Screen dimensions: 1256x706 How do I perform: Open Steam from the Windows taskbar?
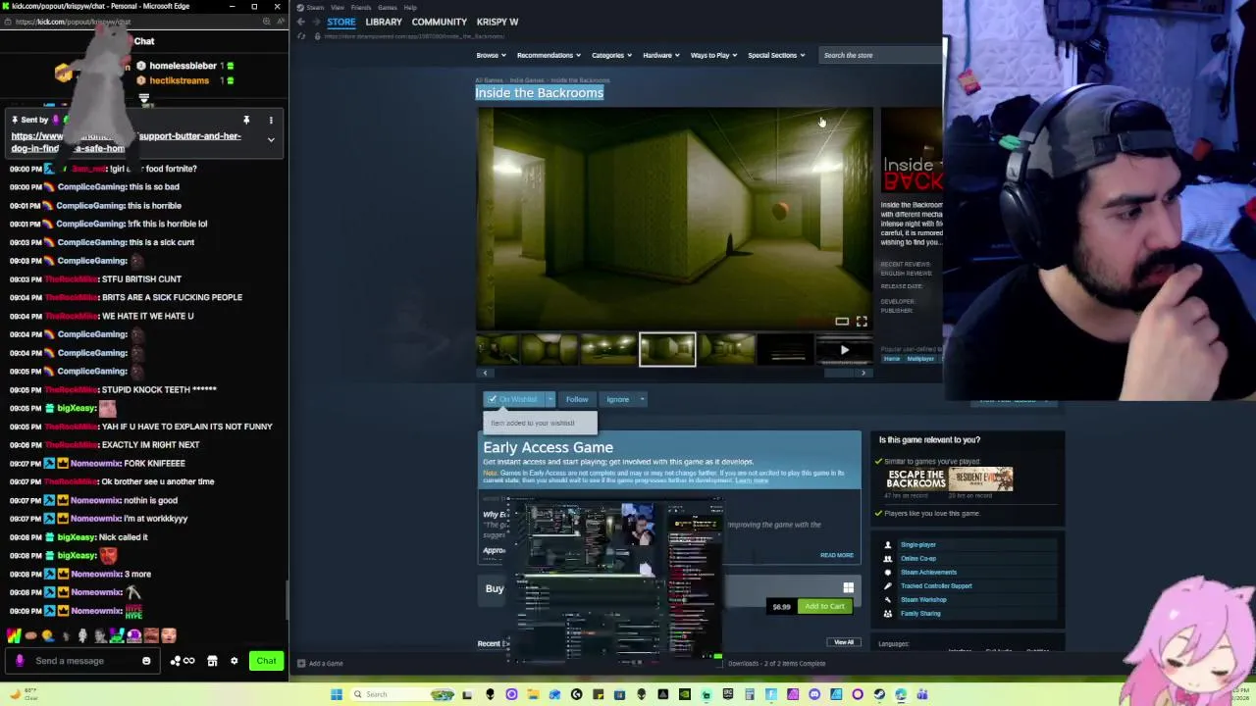pyautogui.click(x=879, y=694)
